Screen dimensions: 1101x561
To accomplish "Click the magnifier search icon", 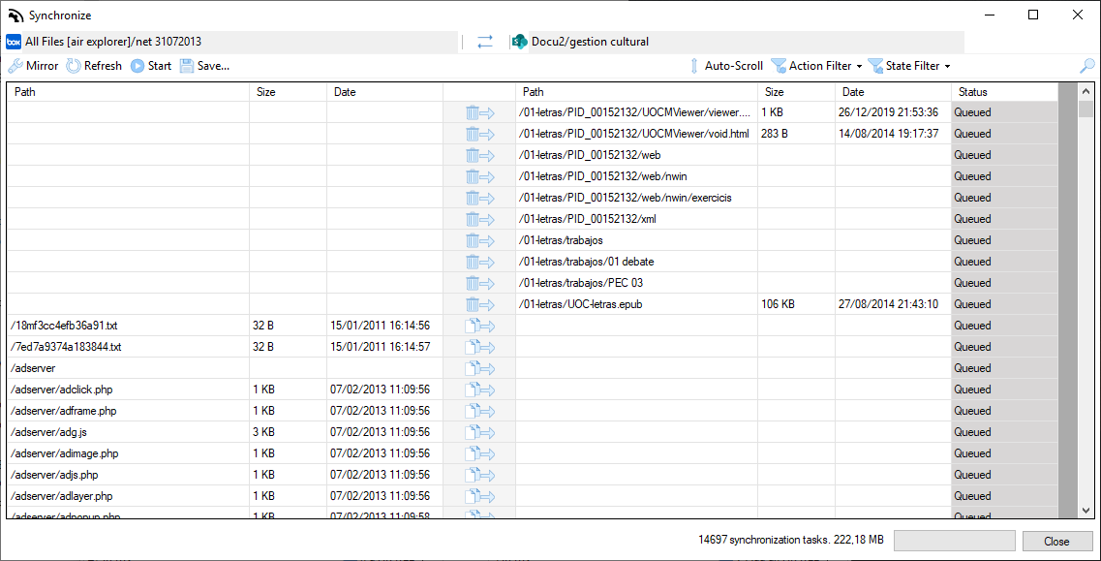I will [x=1088, y=65].
